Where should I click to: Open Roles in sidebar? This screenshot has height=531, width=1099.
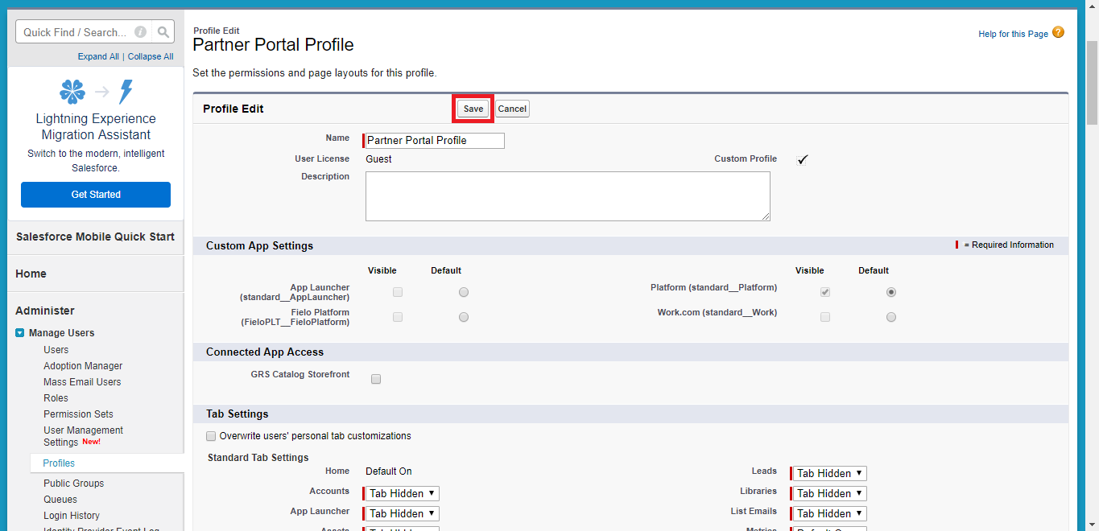click(x=56, y=398)
